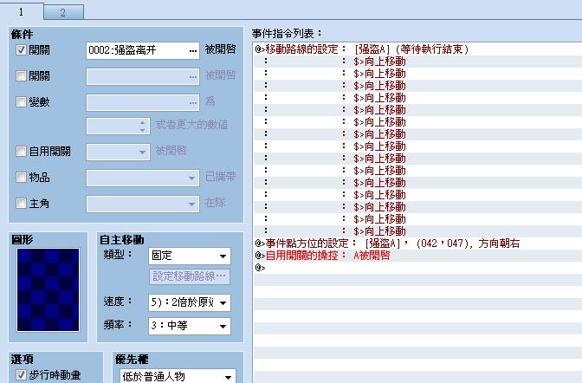Enable the 變數 condition checkbox

click(x=21, y=101)
